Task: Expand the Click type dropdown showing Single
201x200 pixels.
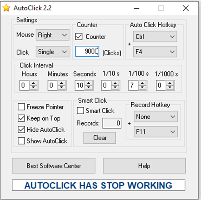Action: tap(53, 52)
